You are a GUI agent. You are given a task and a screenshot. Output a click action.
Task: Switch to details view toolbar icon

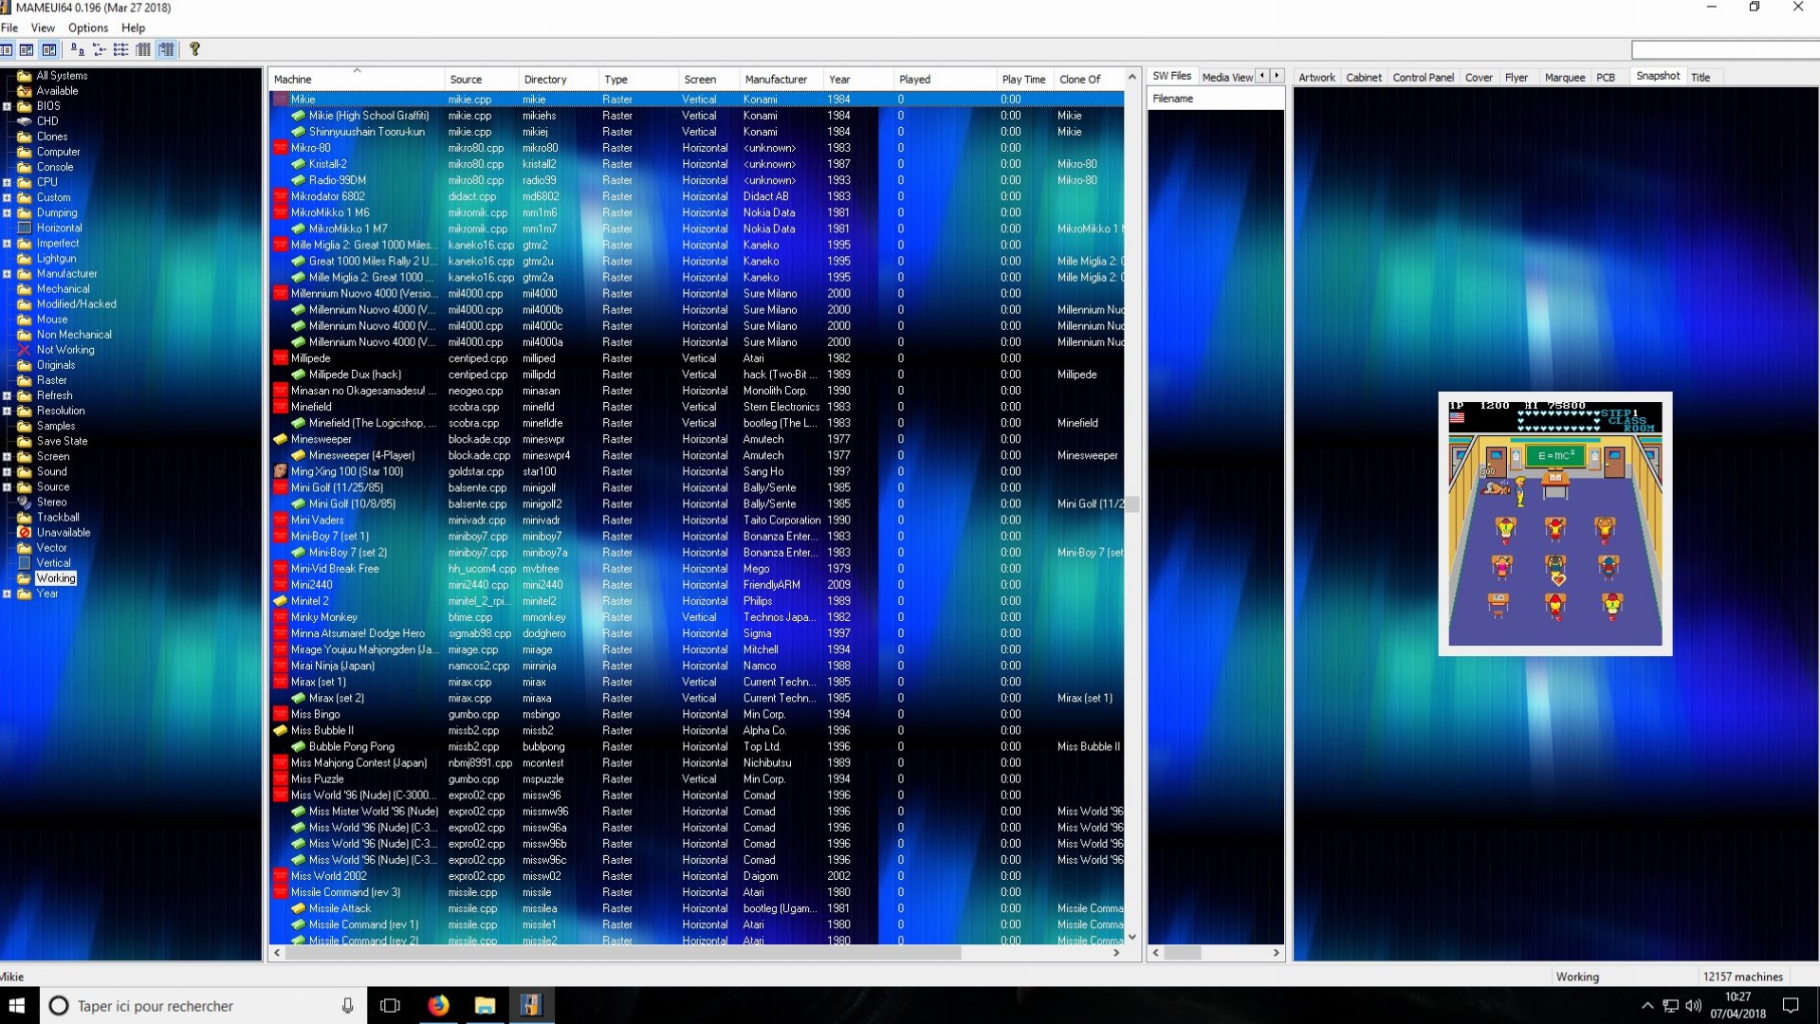coord(143,49)
